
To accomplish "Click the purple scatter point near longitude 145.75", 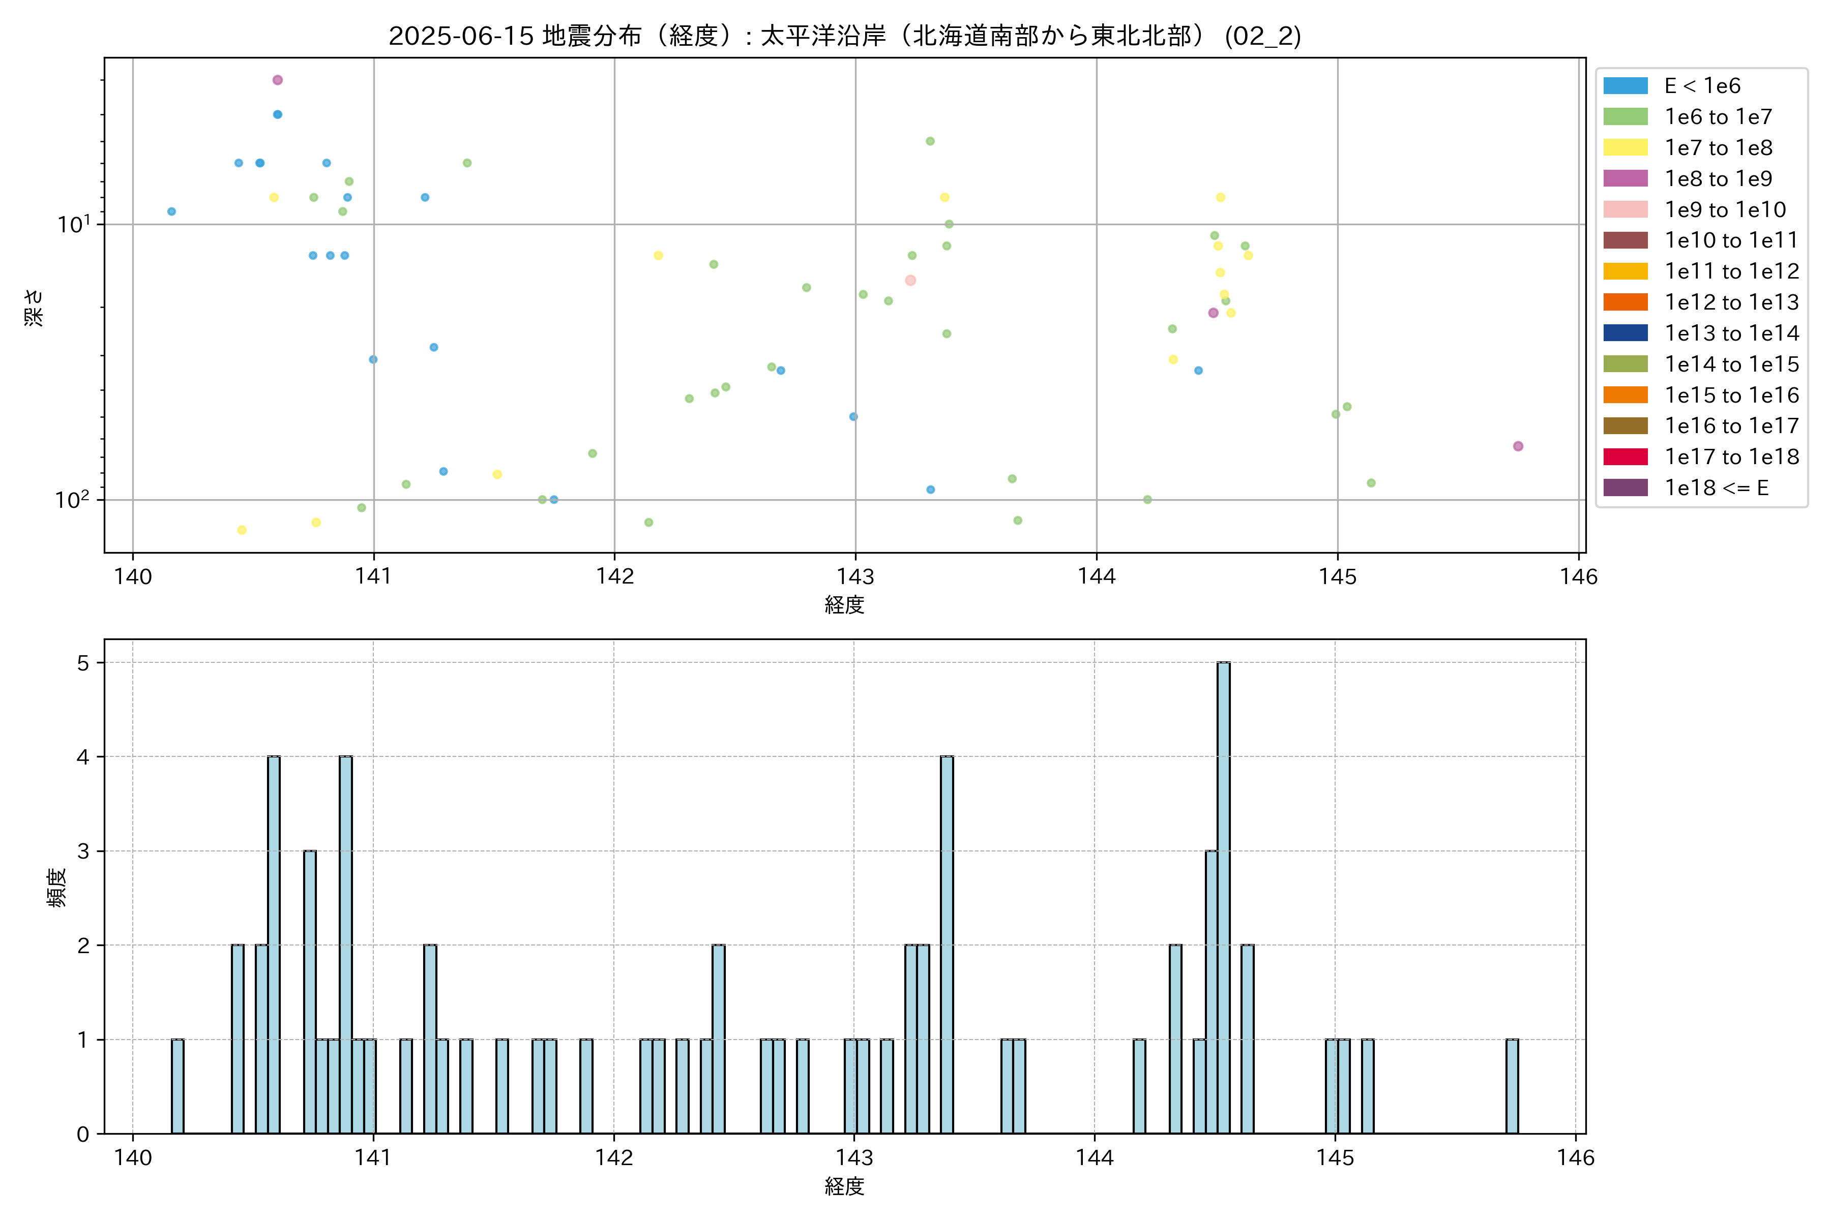I will tap(1517, 446).
